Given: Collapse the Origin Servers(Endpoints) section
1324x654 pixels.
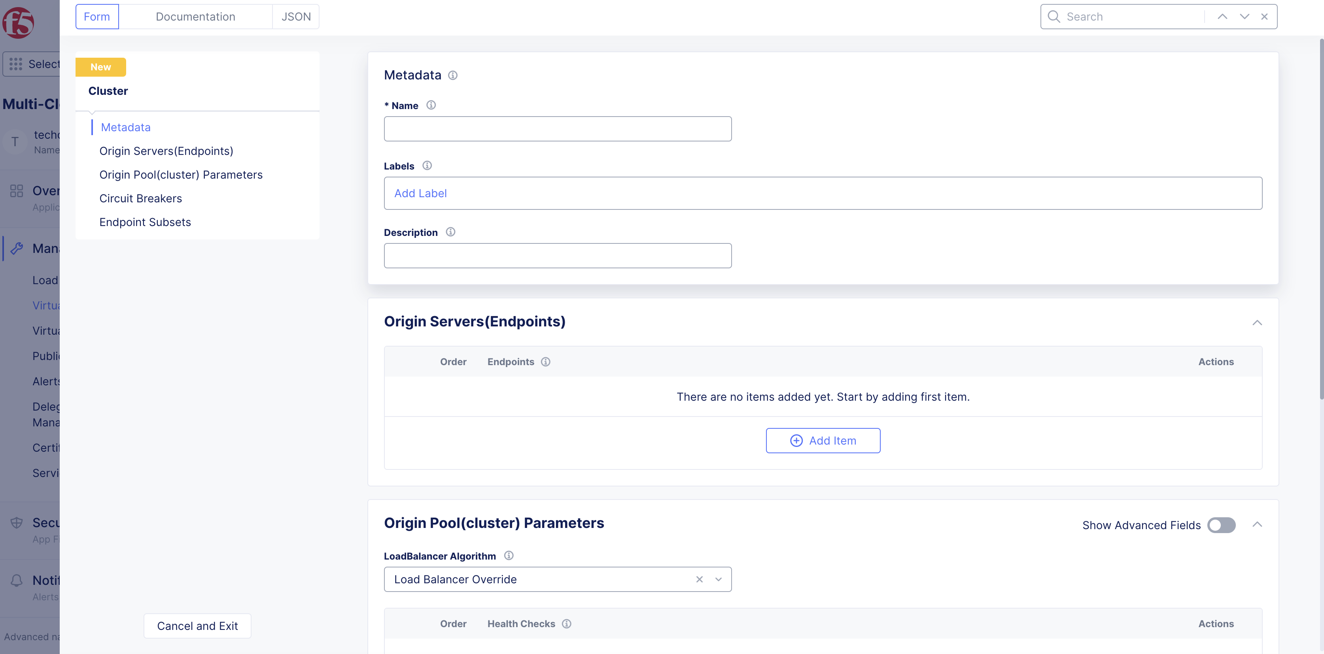Looking at the screenshot, I should pyautogui.click(x=1258, y=322).
